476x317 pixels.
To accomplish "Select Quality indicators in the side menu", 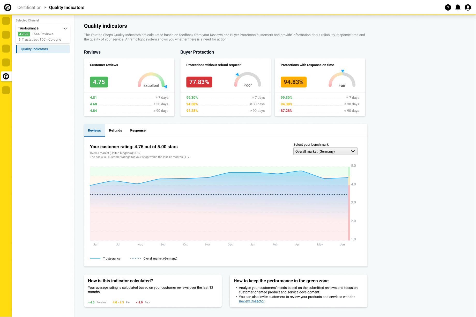I will click(43, 49).
